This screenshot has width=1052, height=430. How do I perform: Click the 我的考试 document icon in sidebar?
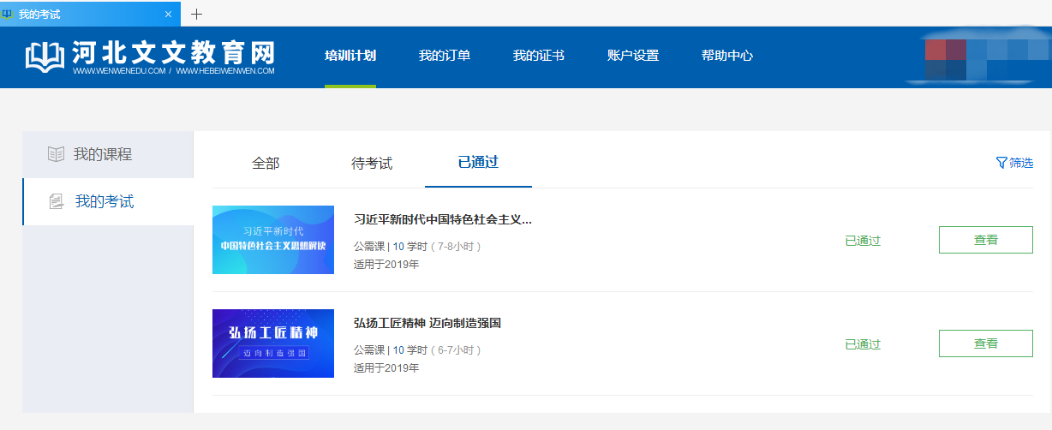[x=57, y=202]
